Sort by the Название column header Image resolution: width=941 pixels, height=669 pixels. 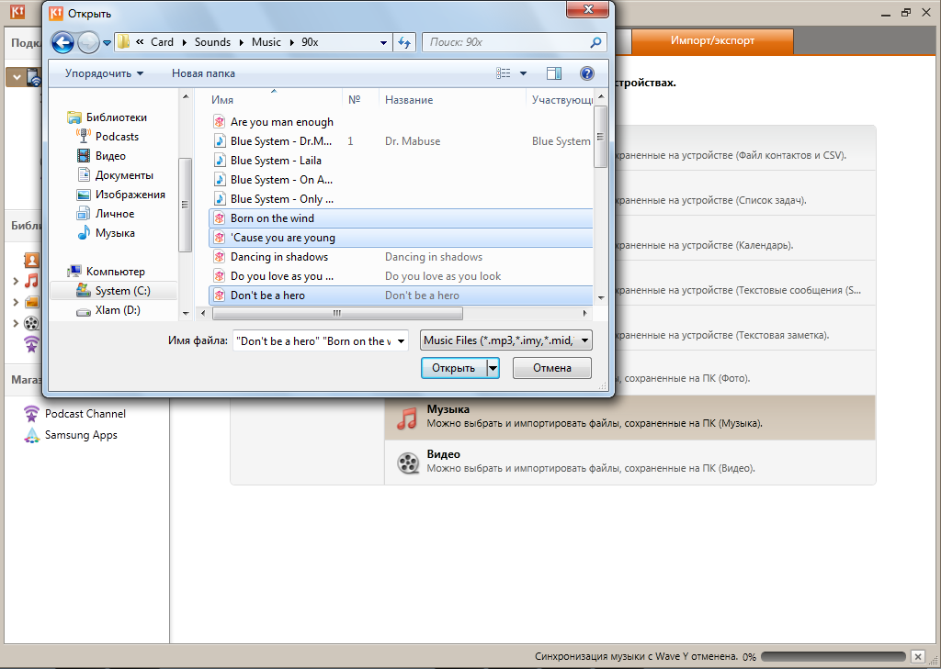(409, 100)
